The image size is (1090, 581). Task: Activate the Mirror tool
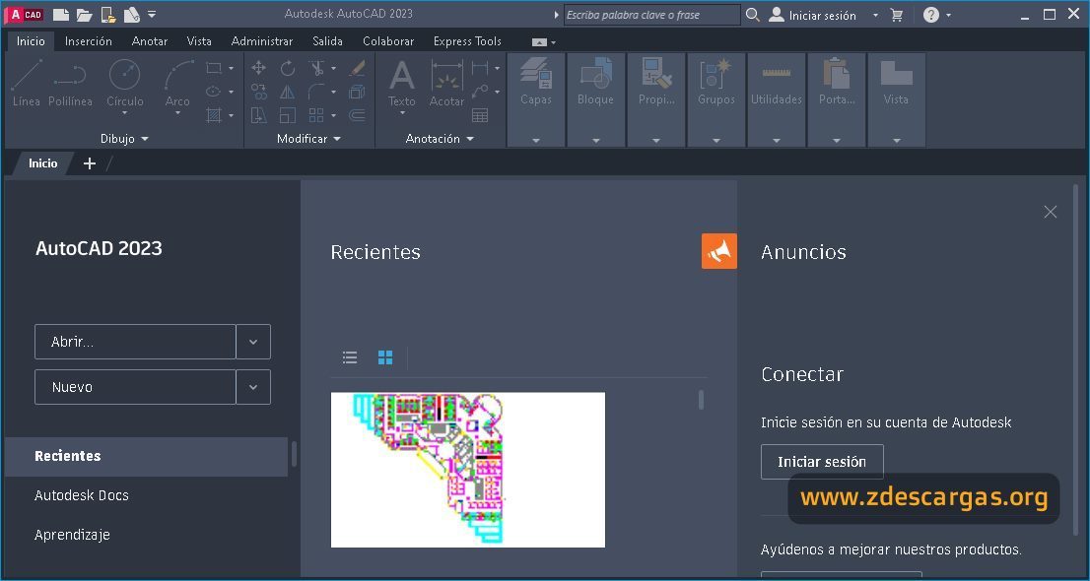[x=288, y=92]
